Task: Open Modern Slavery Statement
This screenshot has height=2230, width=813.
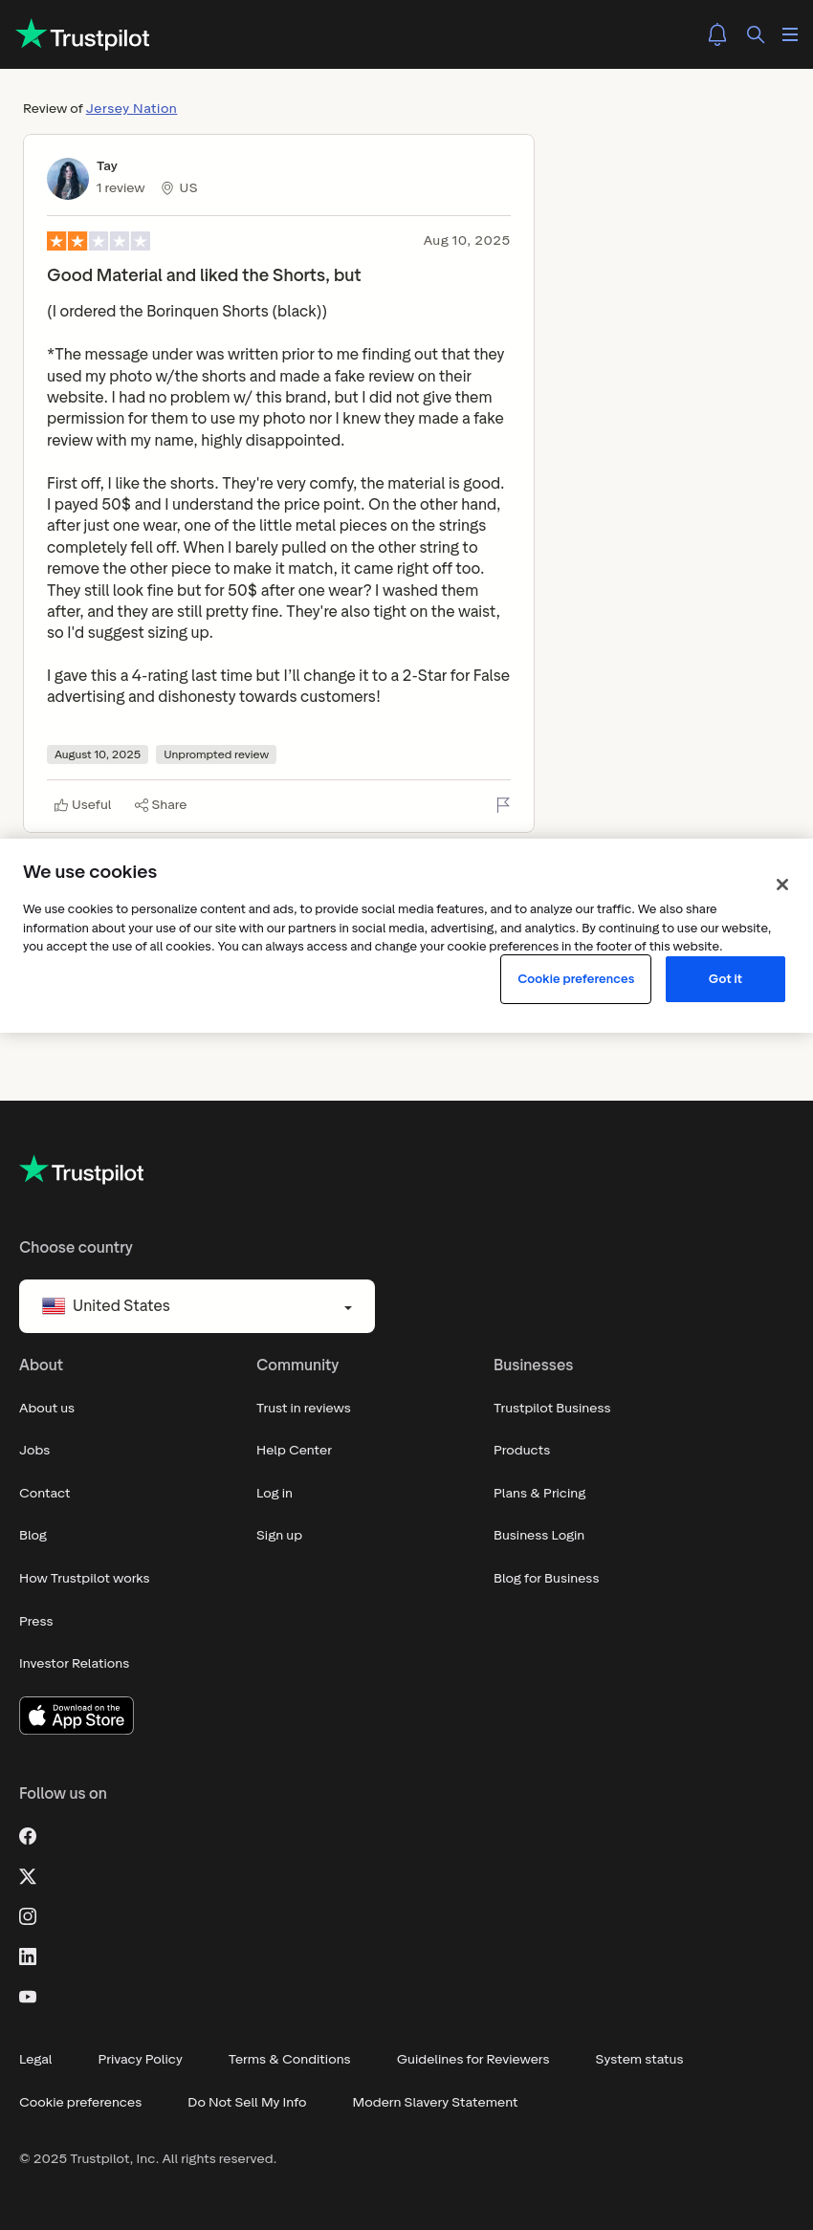Action: click(x=435, y=2103)
